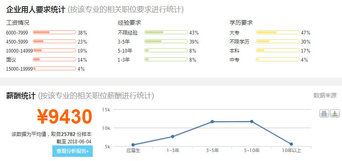Click the 不限学历 education bar

click(278, 41)
